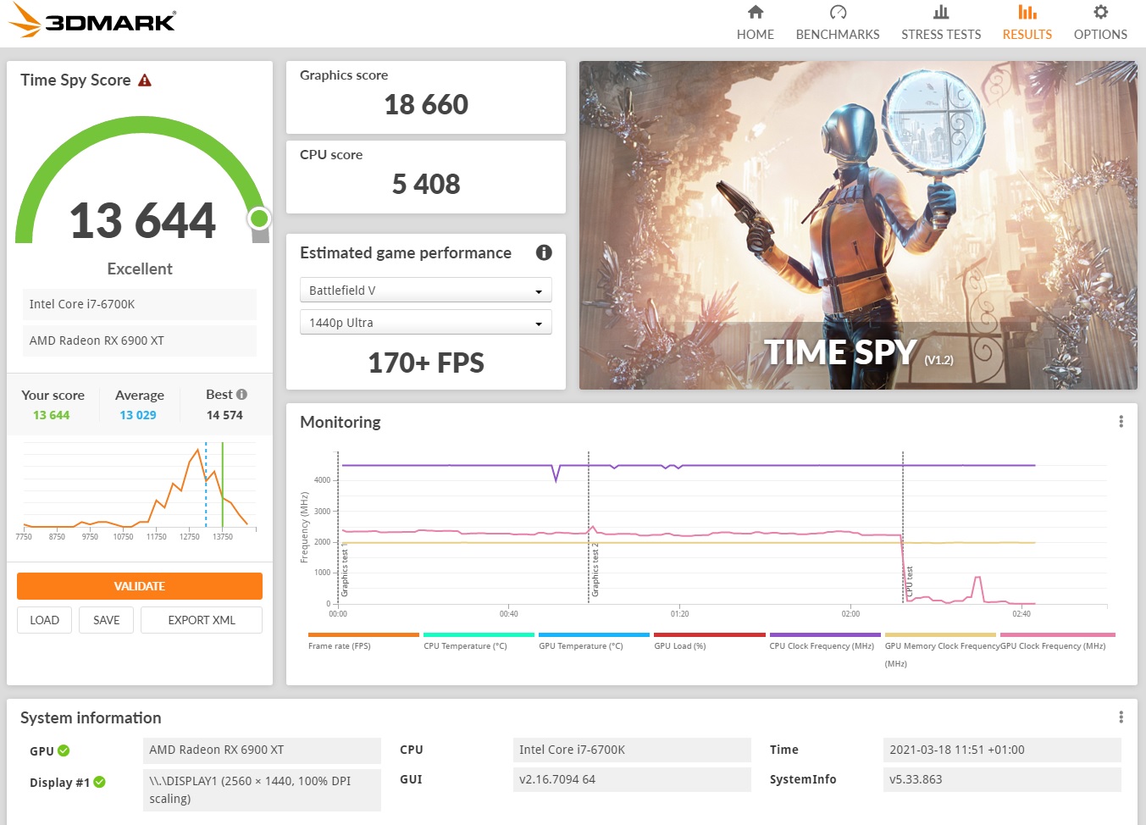The width and height of the screenshot is (1146, 825).
Task: Click the 3DMark logo
Action: coord(93,21)
